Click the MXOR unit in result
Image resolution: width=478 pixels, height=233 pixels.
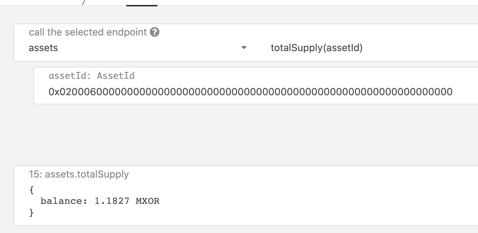click(x=148, y=201)
